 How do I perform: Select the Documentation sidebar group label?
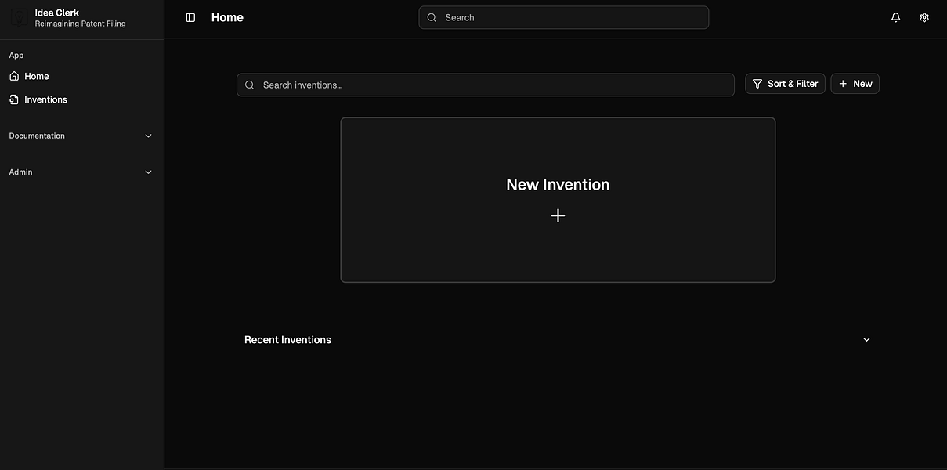37,136
